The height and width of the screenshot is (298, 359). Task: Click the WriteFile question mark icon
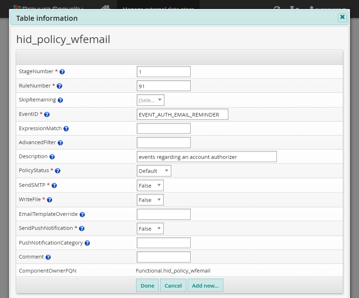[x=49, y=200]
